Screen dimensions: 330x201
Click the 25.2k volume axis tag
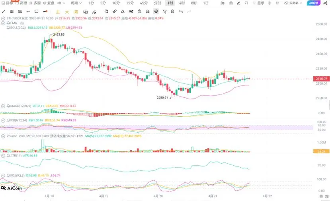coord(321,151)
